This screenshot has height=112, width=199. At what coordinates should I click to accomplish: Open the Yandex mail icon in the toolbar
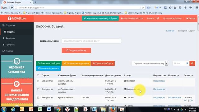coord(149,7)
